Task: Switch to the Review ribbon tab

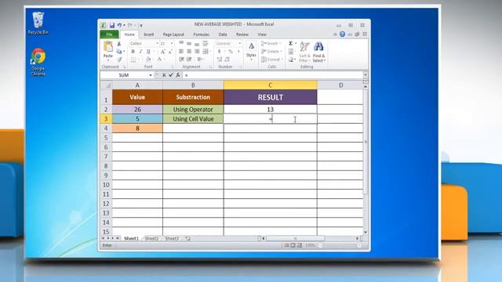Action: point(242,34)
